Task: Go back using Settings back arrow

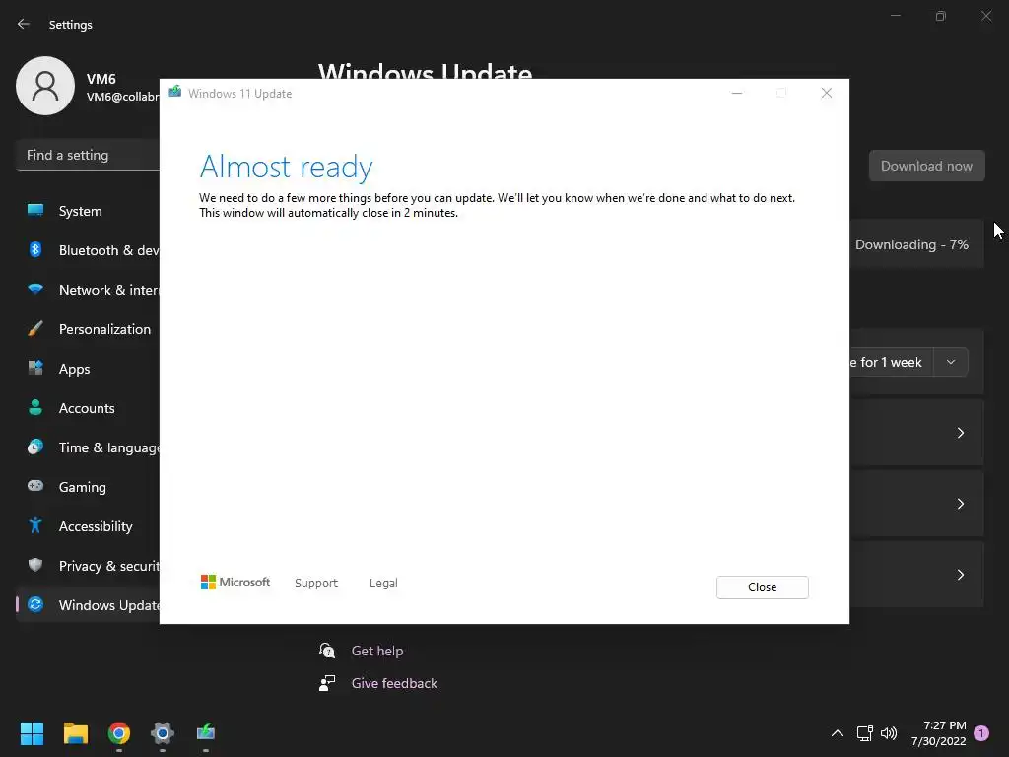Action: (x=24, y=24)
